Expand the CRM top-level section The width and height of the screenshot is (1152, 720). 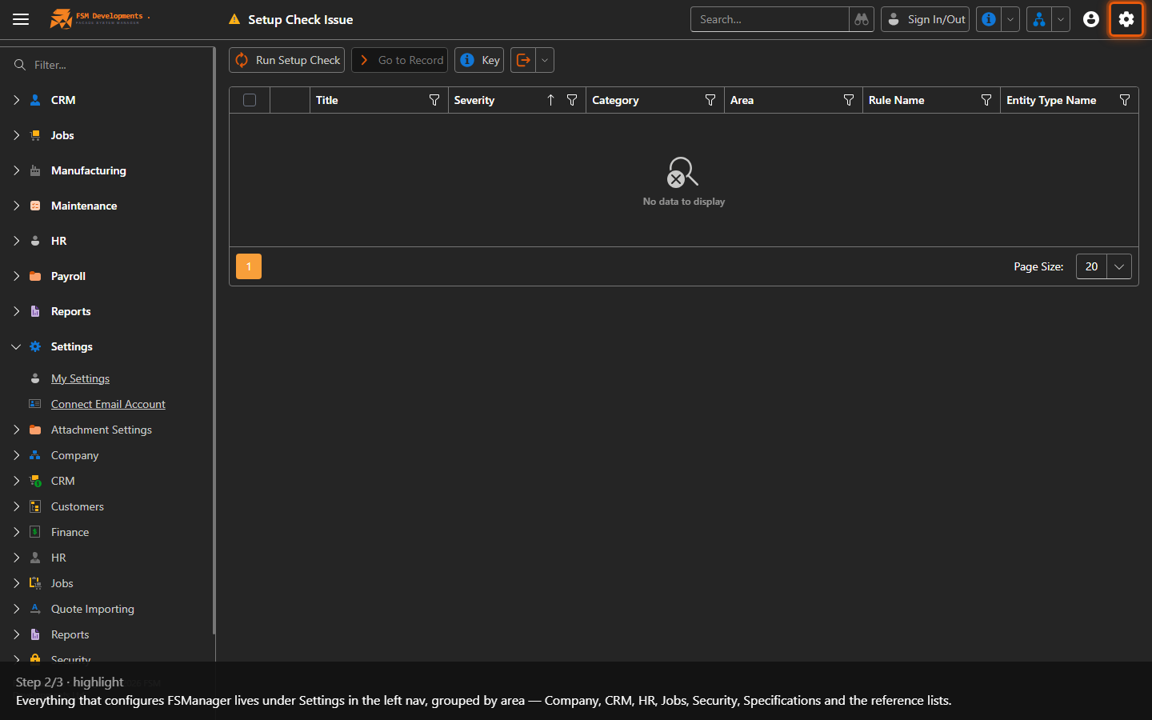tap(16, 100)
